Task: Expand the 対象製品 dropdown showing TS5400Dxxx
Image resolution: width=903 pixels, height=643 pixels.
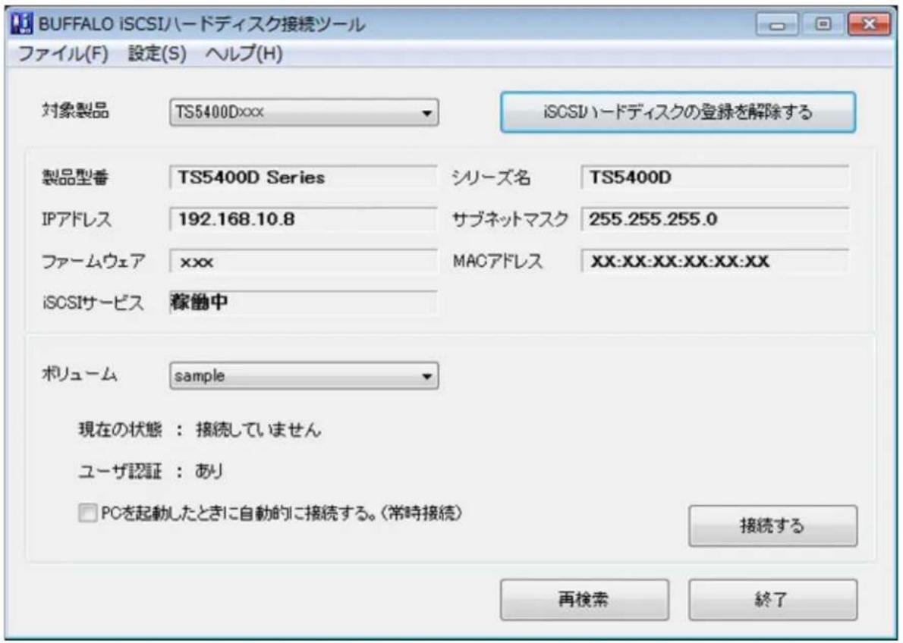Action: (x=304, y=112)
